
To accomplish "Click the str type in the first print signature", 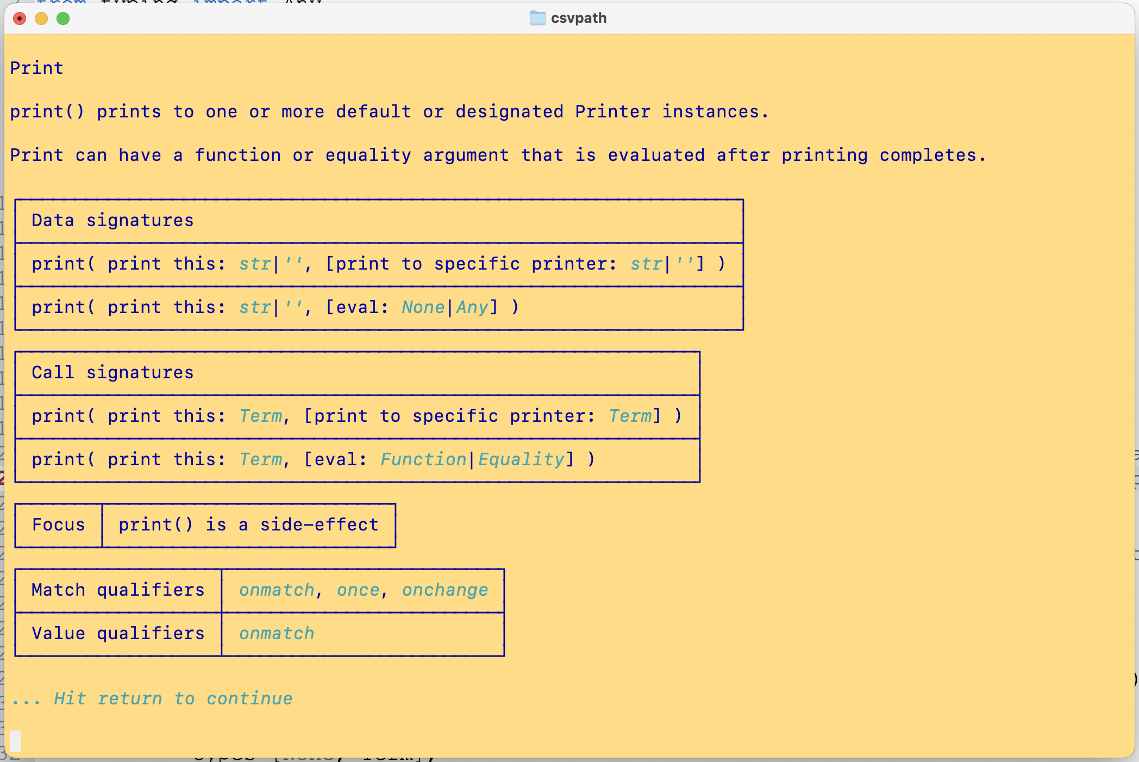I will pos(254,264).
